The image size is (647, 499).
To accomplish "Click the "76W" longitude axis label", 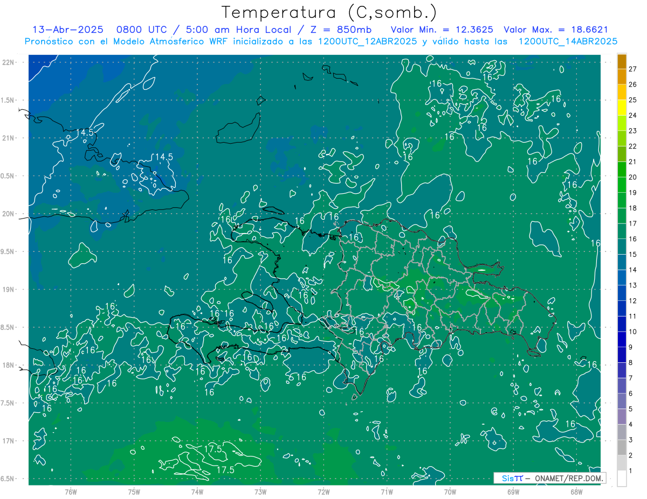I will pyautogui.click(x=71, y=492).
